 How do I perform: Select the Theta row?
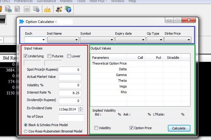140,81
